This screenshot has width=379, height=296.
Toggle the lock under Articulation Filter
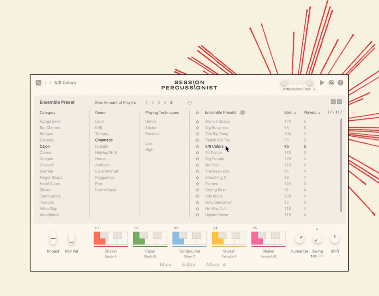pyautogui.click(x=314, y=90)
